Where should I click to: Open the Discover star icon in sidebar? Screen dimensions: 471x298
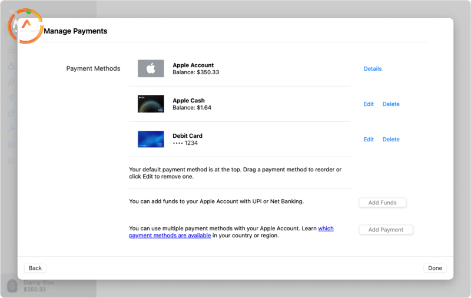coord(11,51)
